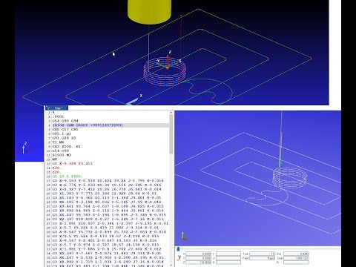This screenshot has height=267, width=356.
Task: Click the small axis triad in backplot corner
Action: [184, 237]
